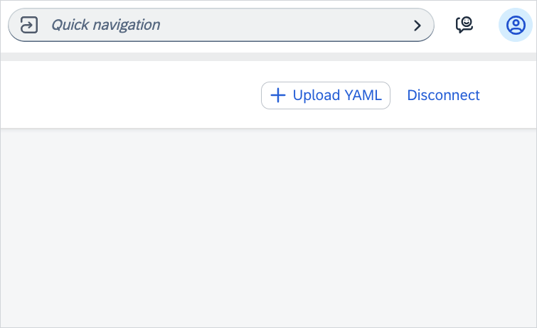537x328 pixels.
Task: Show Quick navigation options with the chevron
Action: [418, 26]
